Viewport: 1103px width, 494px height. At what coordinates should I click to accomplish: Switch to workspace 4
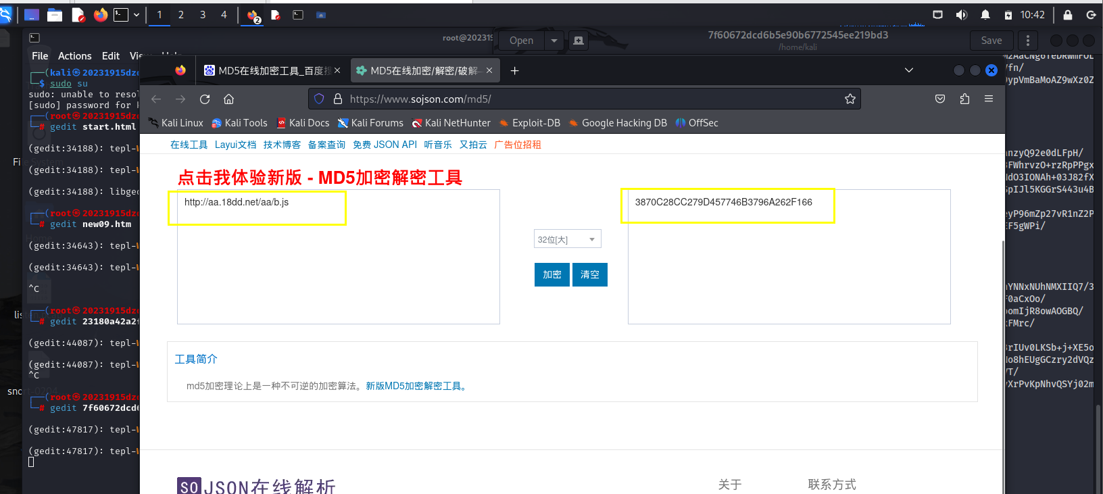click(x=224, y=15)
